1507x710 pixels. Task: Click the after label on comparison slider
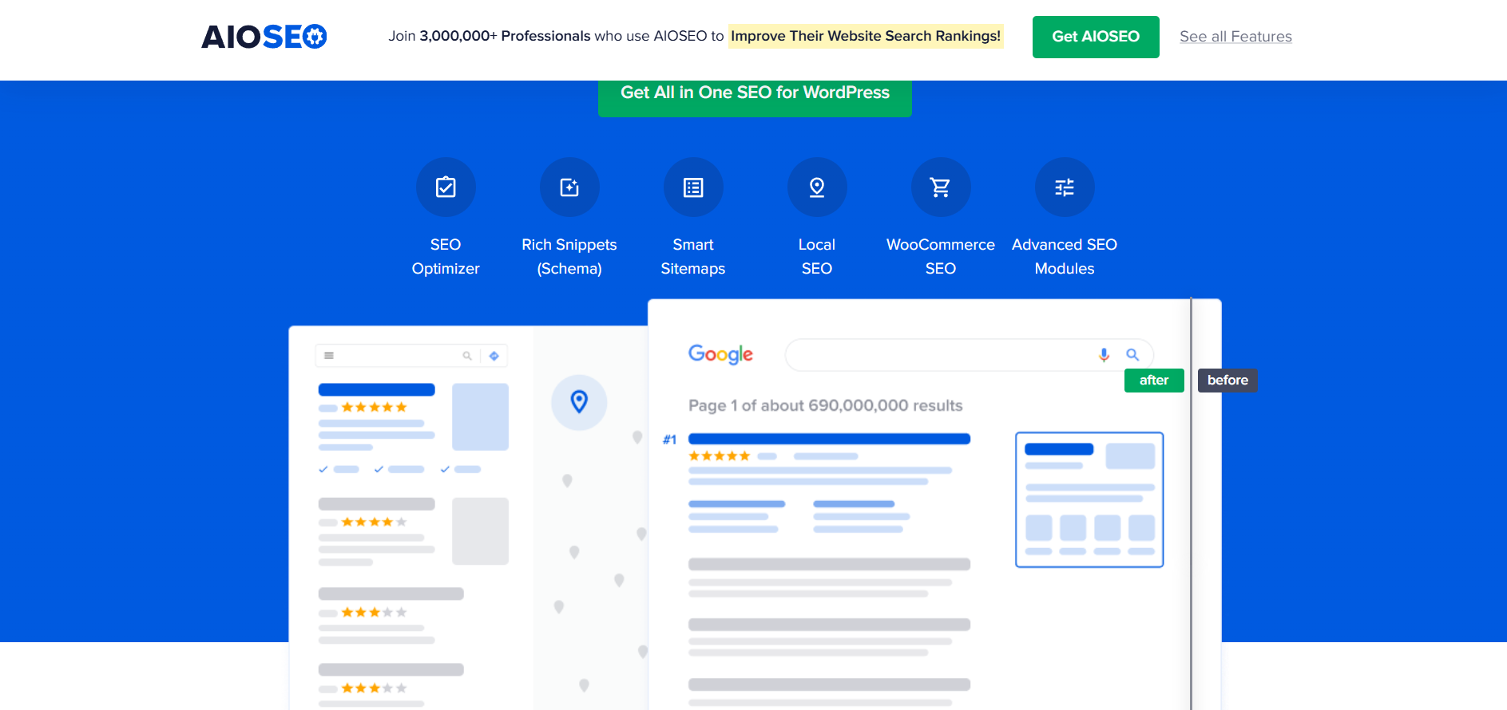tap(1154, 381)
